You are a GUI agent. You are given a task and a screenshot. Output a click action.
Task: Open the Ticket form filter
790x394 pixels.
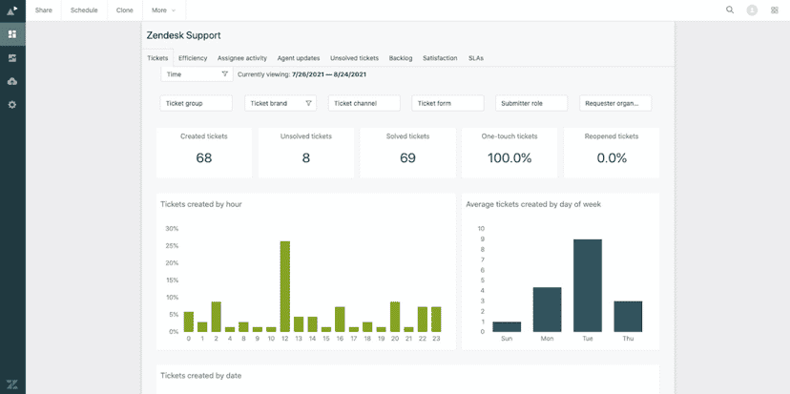click(x=447, y=103)
